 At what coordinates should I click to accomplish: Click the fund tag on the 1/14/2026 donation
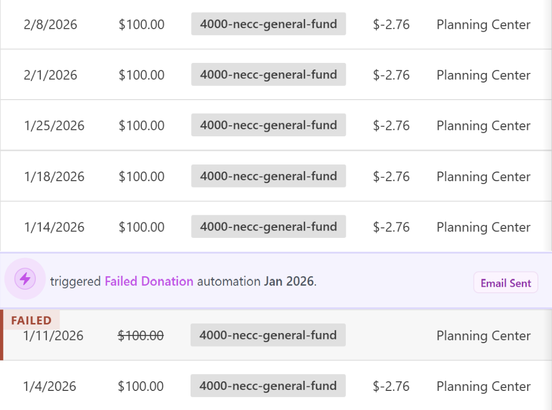click(x=268, y=226)
